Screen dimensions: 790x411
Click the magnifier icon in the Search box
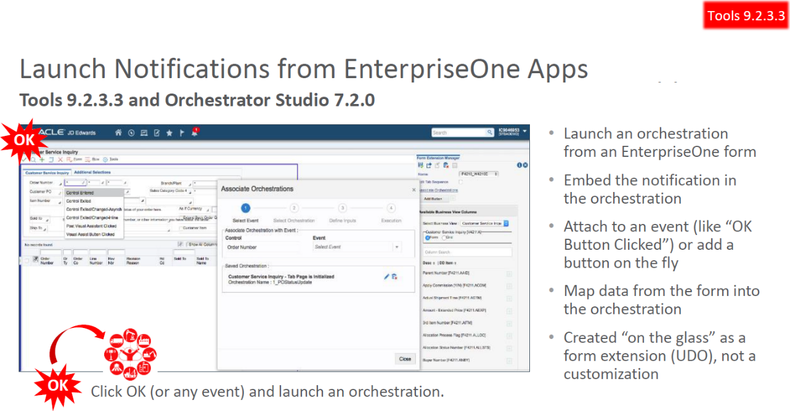[x=490, y=132]
